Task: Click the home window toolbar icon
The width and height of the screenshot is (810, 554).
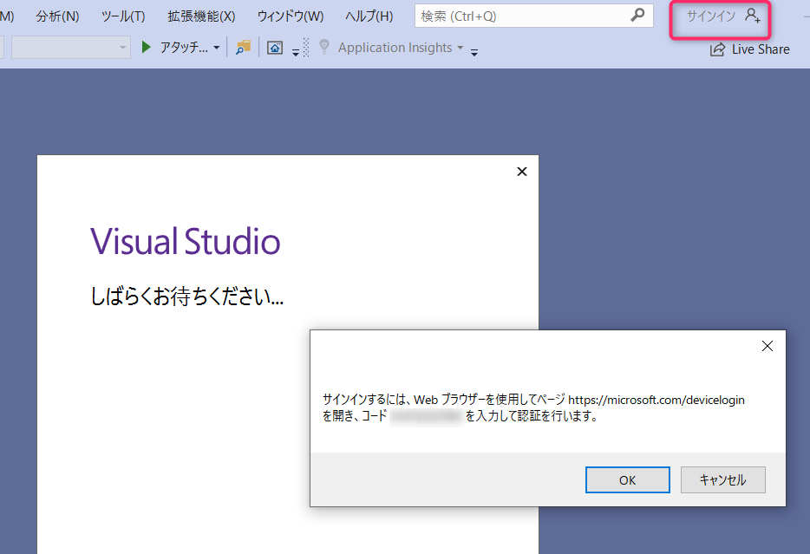Action: tap(274, 48)
